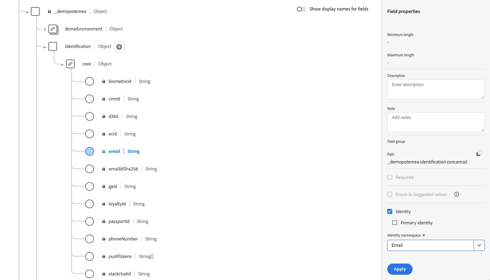Select the link icon on the core object
490x280 pixels.
70,64
